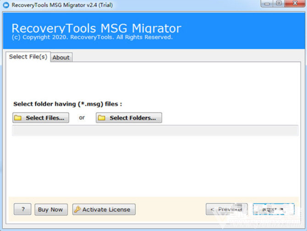307x231 pixels.
Task: Open the Select File(s) tab
Action: pos(28,57)
